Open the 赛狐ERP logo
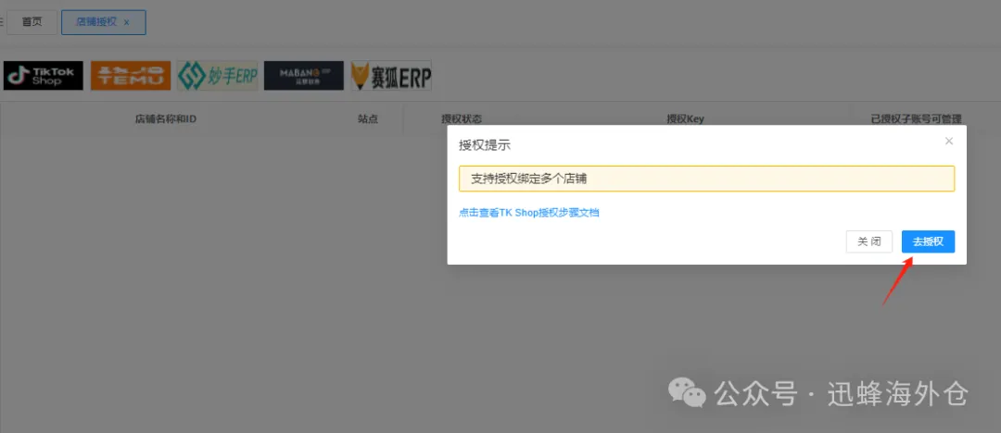 pyautogui.click(x=390, y=76)
